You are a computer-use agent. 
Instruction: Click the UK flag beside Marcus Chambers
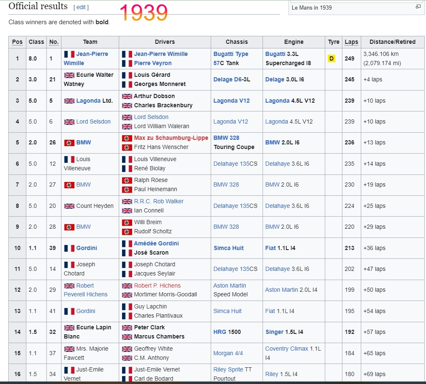(x=127, y=337)
